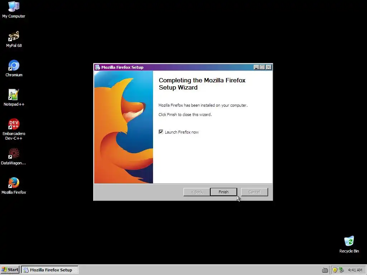Screen dimensions: 367x275
Task: Click the network connection tray icon
Action: [341, 270]
